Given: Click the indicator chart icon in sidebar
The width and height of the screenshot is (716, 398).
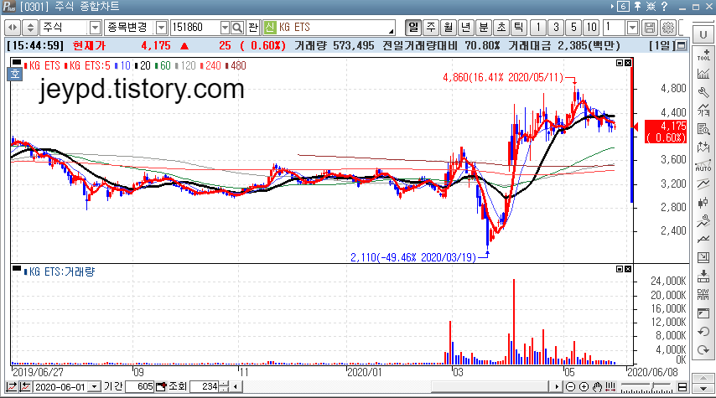Looking at the screenshot, I should point(703,73).
